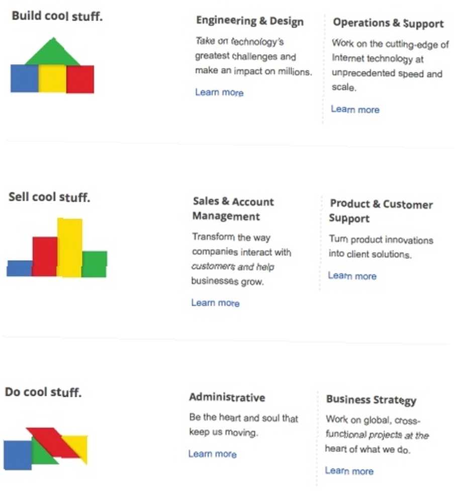Click the bar-chart Sell cool stuff icon
The image size is (457, 503).
click(57, 247)
